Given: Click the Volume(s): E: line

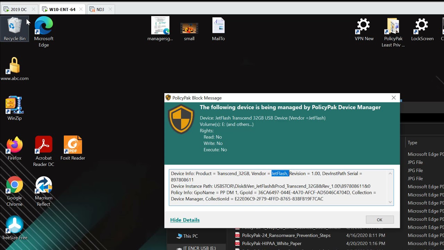Looking at the screenshot, I should pyautogui.click(x=227, y=124).
